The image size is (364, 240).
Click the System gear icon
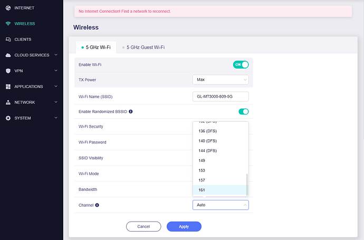(x=8, y=118)
